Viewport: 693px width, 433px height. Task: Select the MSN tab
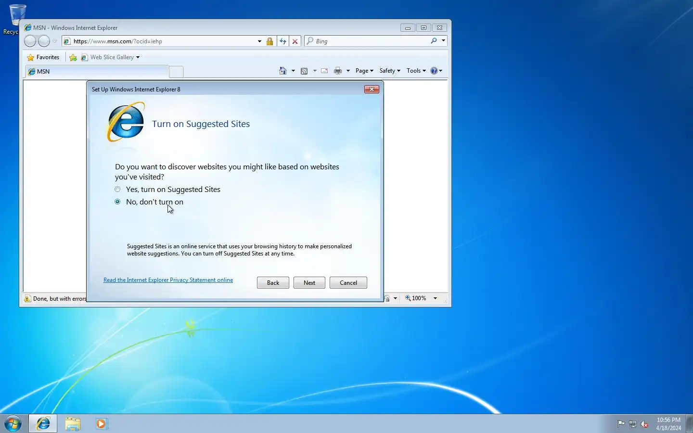pyautogui.click(x=96, y=72)
